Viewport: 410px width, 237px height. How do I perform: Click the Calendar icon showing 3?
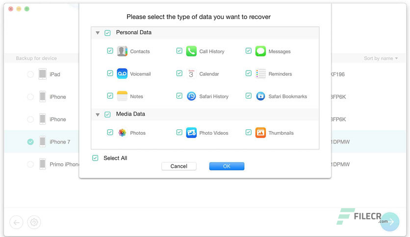pos(191,73)
